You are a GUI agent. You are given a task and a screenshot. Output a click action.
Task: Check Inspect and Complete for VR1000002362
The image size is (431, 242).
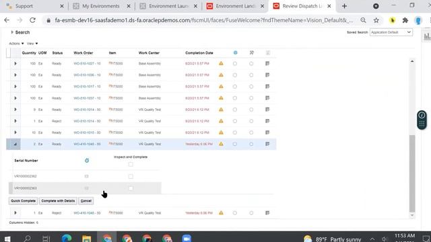point(131,176)
